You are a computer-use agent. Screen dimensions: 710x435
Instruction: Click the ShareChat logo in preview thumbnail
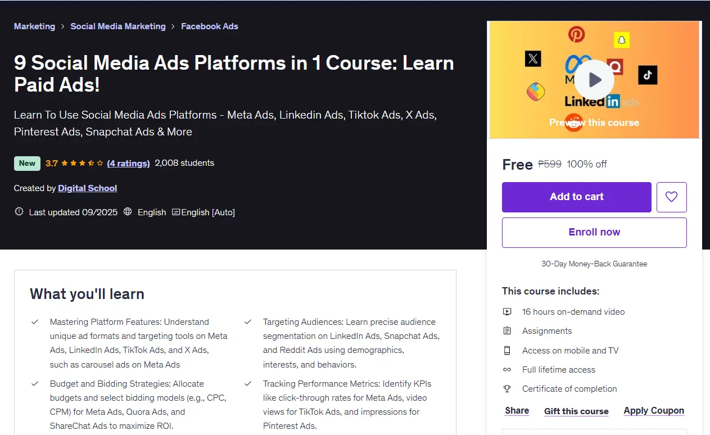pyautogui.click(x=536, y=91)
